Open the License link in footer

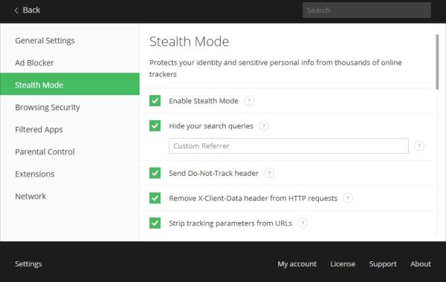(343, 264)
